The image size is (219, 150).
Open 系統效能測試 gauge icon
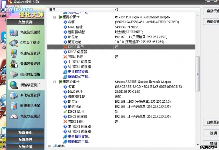(14, 116)
